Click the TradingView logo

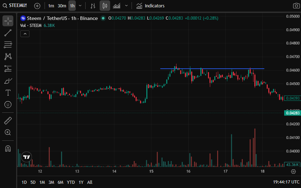[x=27, y=157]
